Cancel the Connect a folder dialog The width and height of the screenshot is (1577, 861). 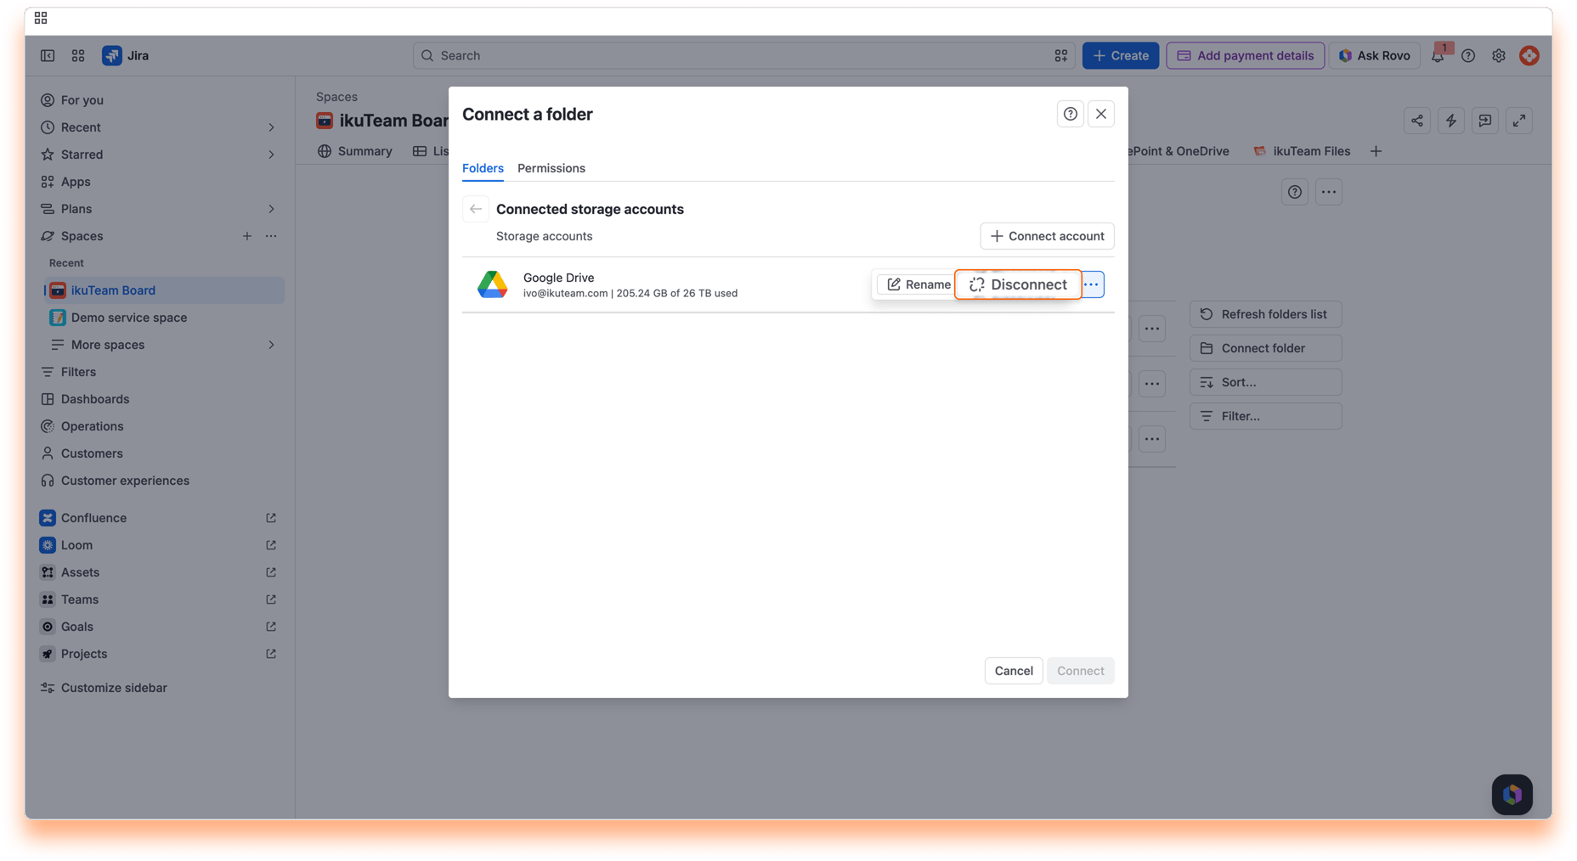click(x=1014, y=671)
